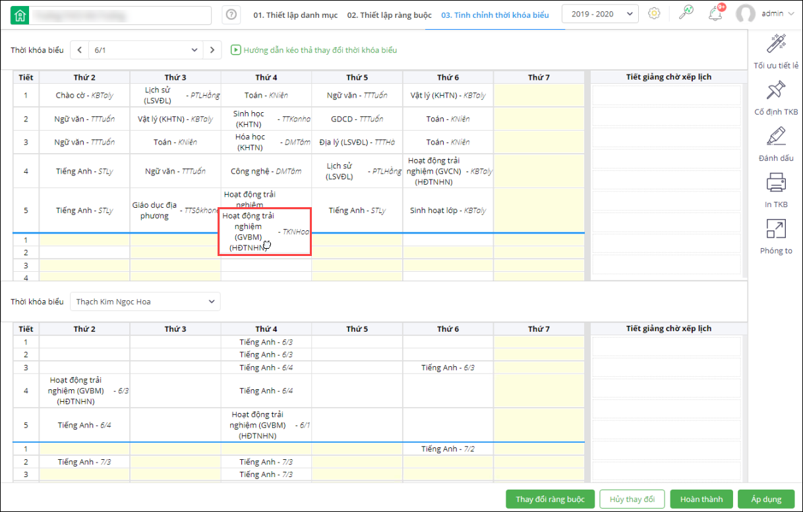Expand the admin account menu
This screenshot has height=512, width=803.
pos(777,14)
